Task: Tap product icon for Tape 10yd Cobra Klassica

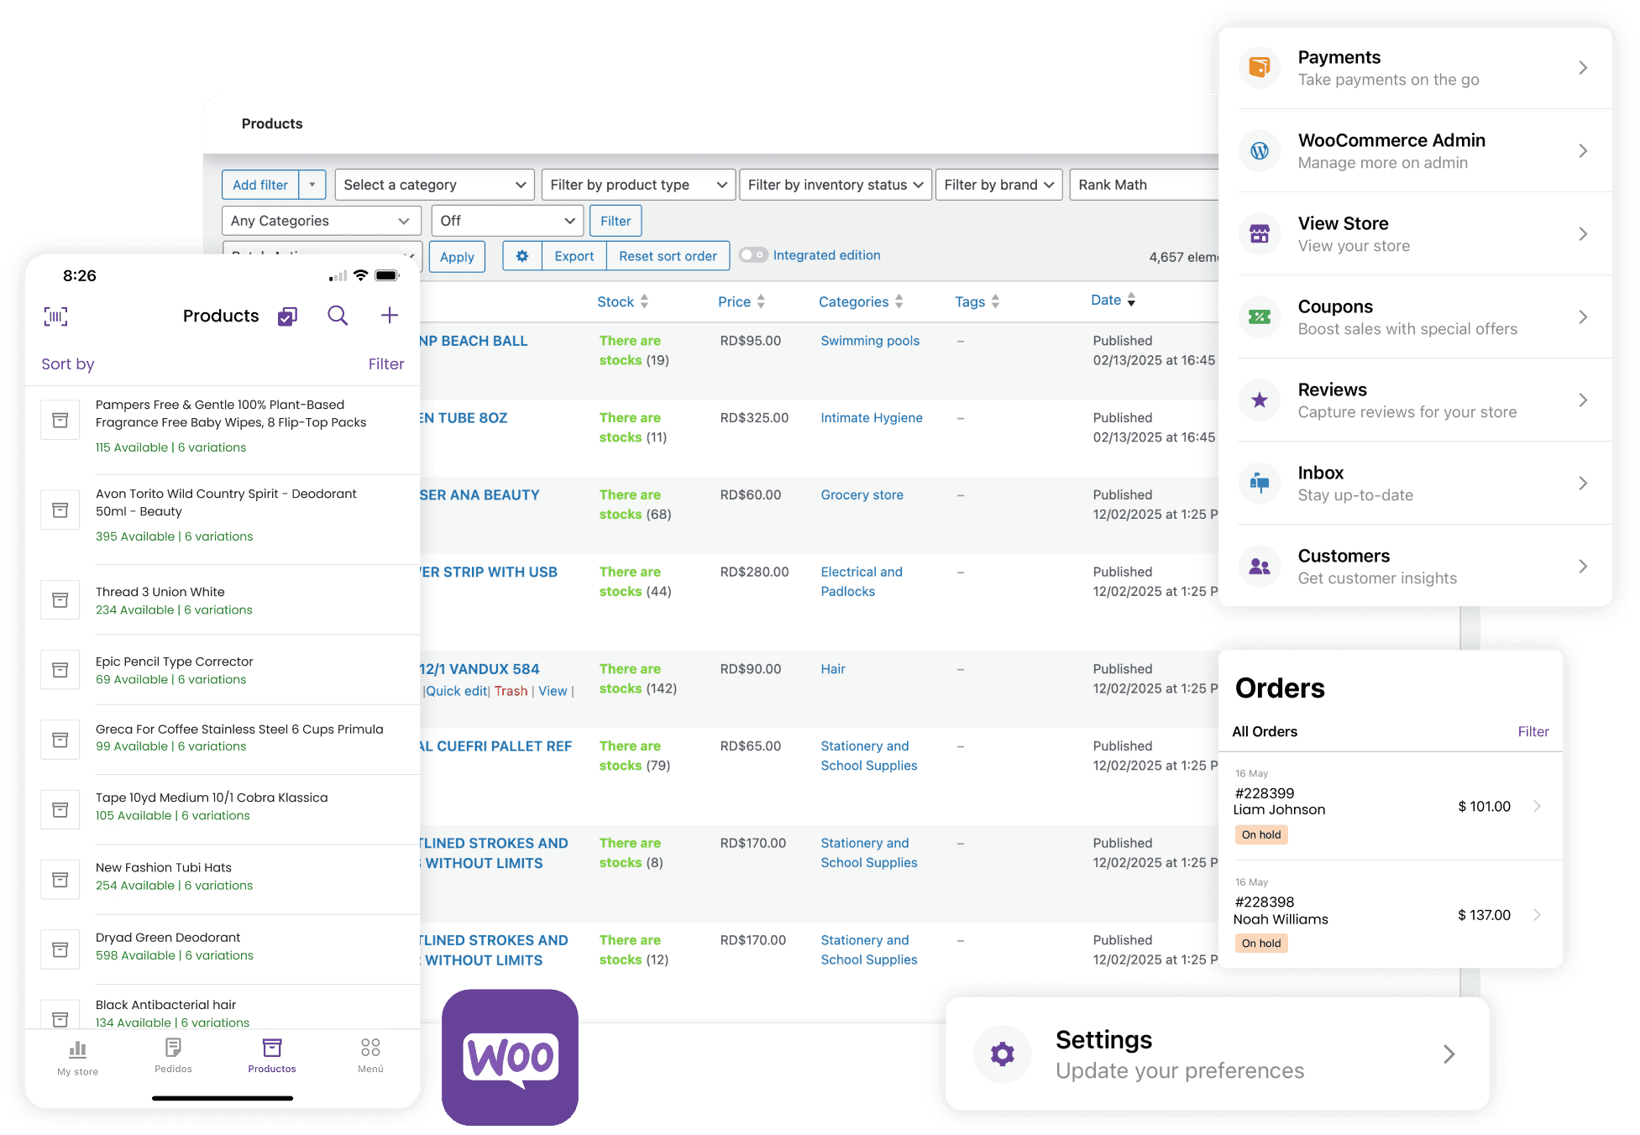Action: click(x=60, y=809)
